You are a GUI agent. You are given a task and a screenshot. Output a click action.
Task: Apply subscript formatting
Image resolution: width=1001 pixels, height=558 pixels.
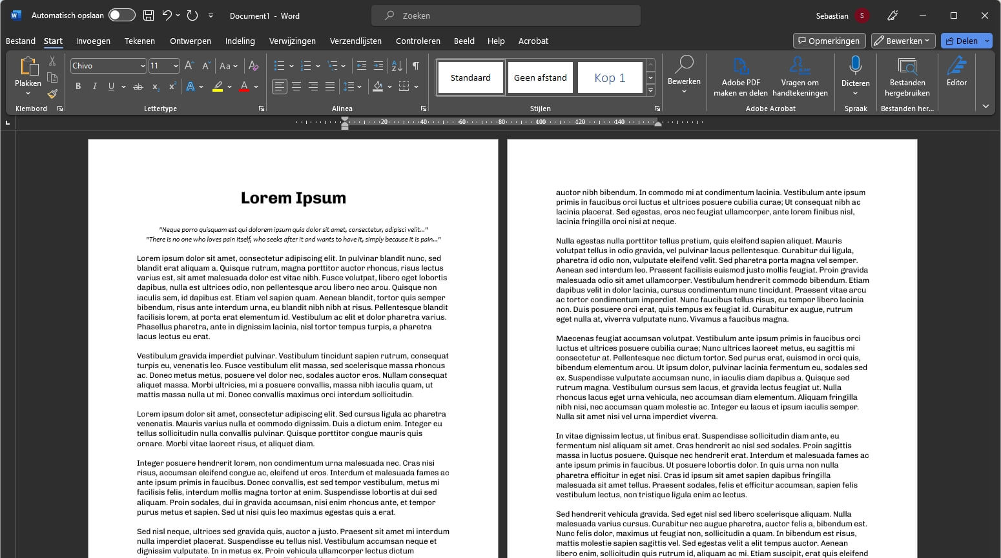point(155,87)
